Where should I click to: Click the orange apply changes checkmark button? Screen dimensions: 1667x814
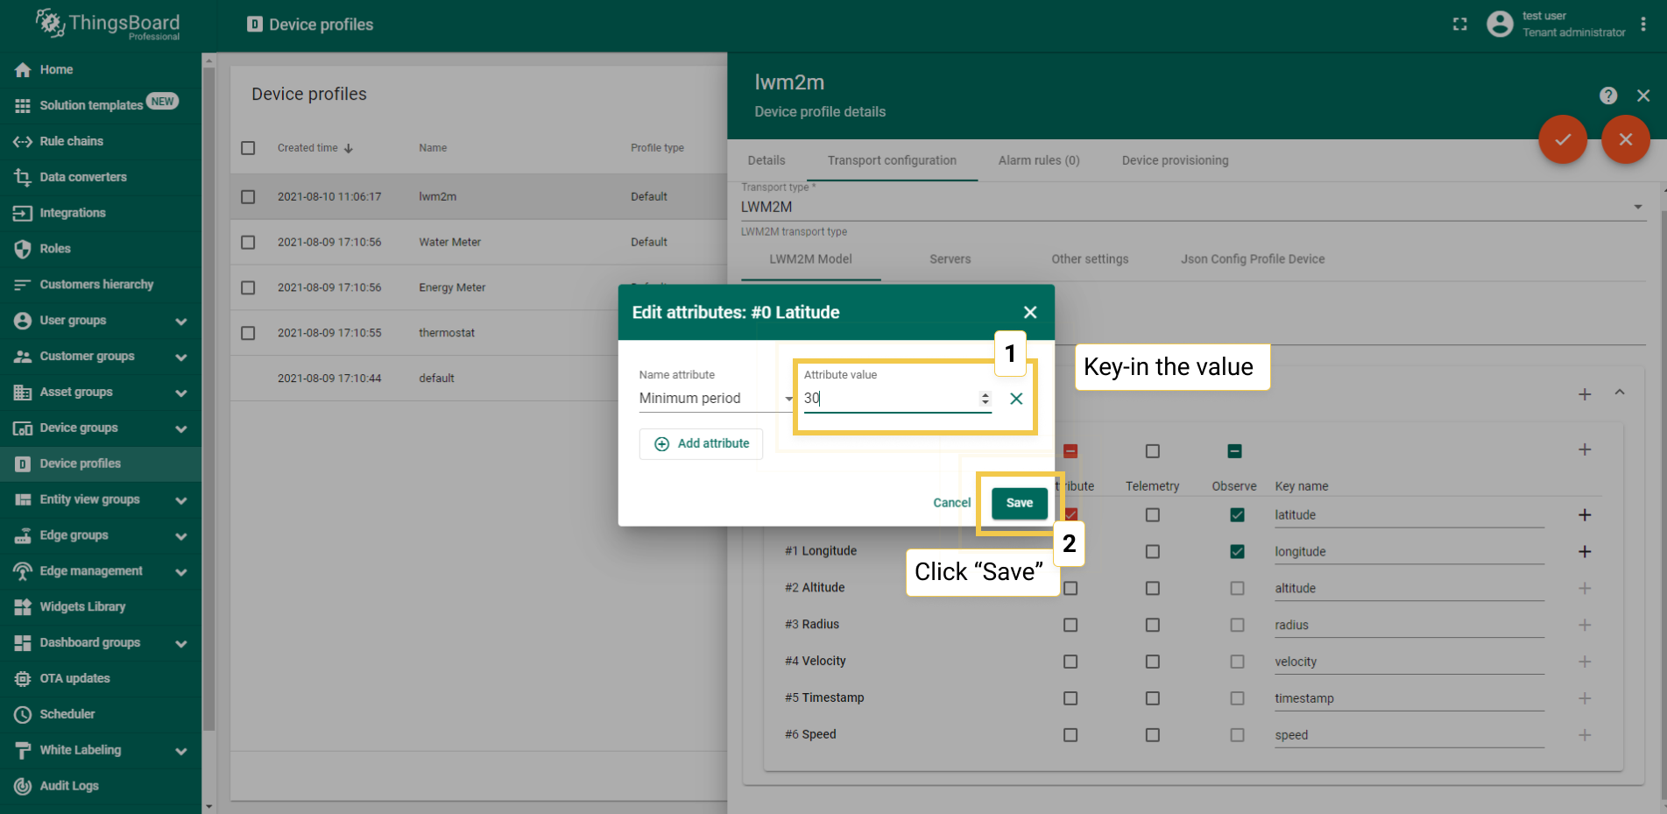1562,139
